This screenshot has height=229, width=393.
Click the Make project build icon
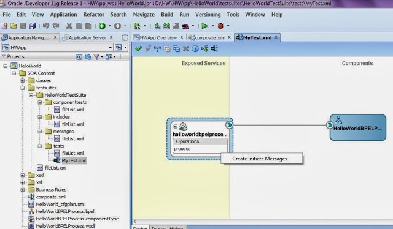[157, 26]
